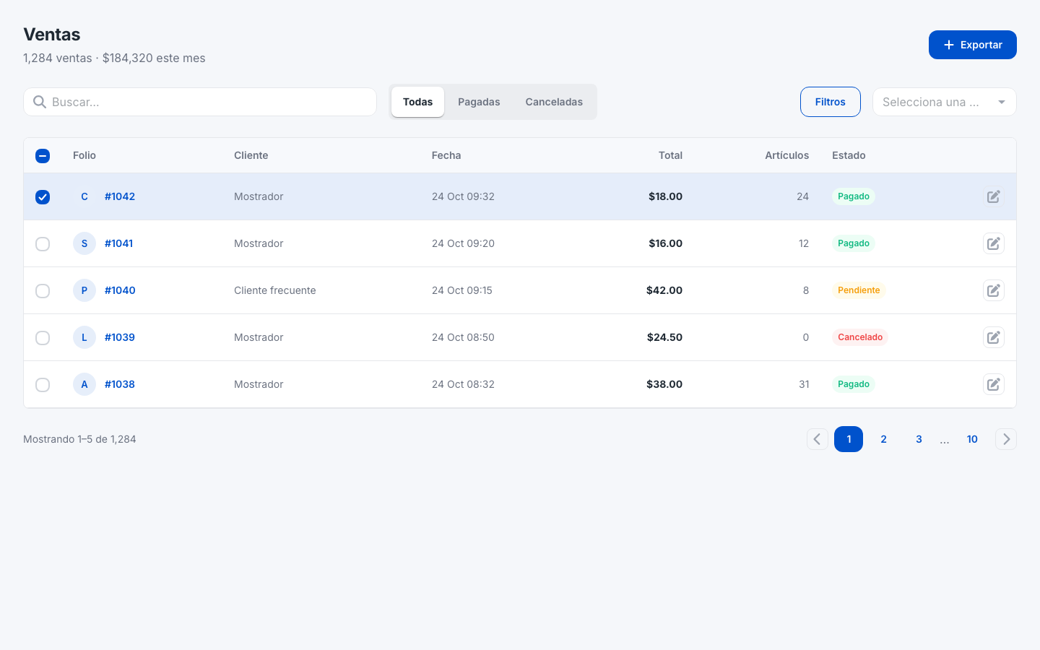Click total $18.00 cell

click(665, 196)
